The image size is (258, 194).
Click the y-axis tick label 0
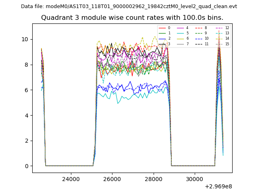click(x=27, y=166)
